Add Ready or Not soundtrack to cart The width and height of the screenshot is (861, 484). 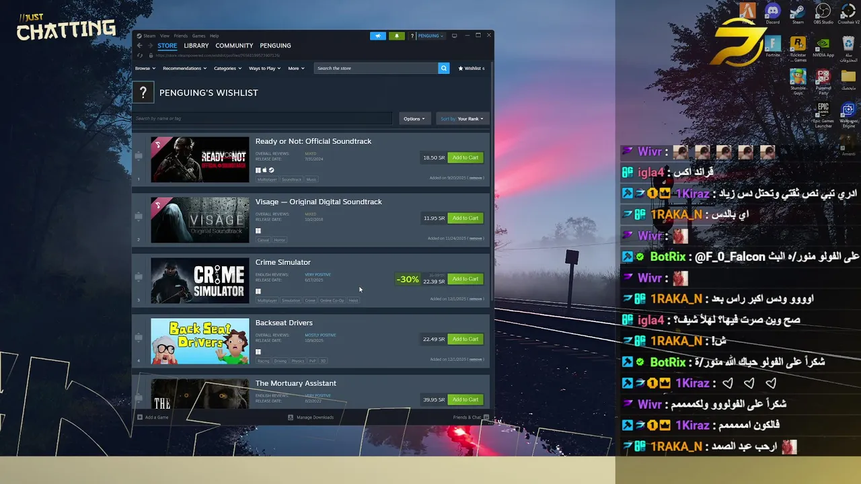click(465, 157)
